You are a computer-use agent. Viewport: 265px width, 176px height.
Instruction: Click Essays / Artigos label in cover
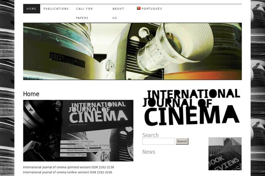77,154
